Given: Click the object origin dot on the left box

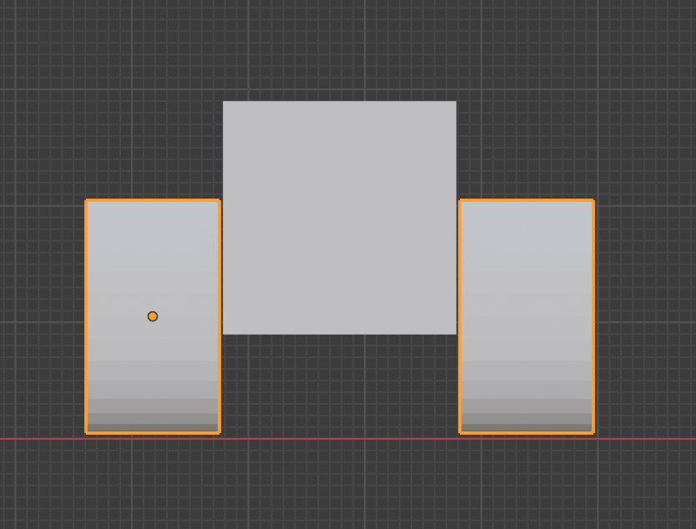Looking at the screenshot, I should pos(153,315).
